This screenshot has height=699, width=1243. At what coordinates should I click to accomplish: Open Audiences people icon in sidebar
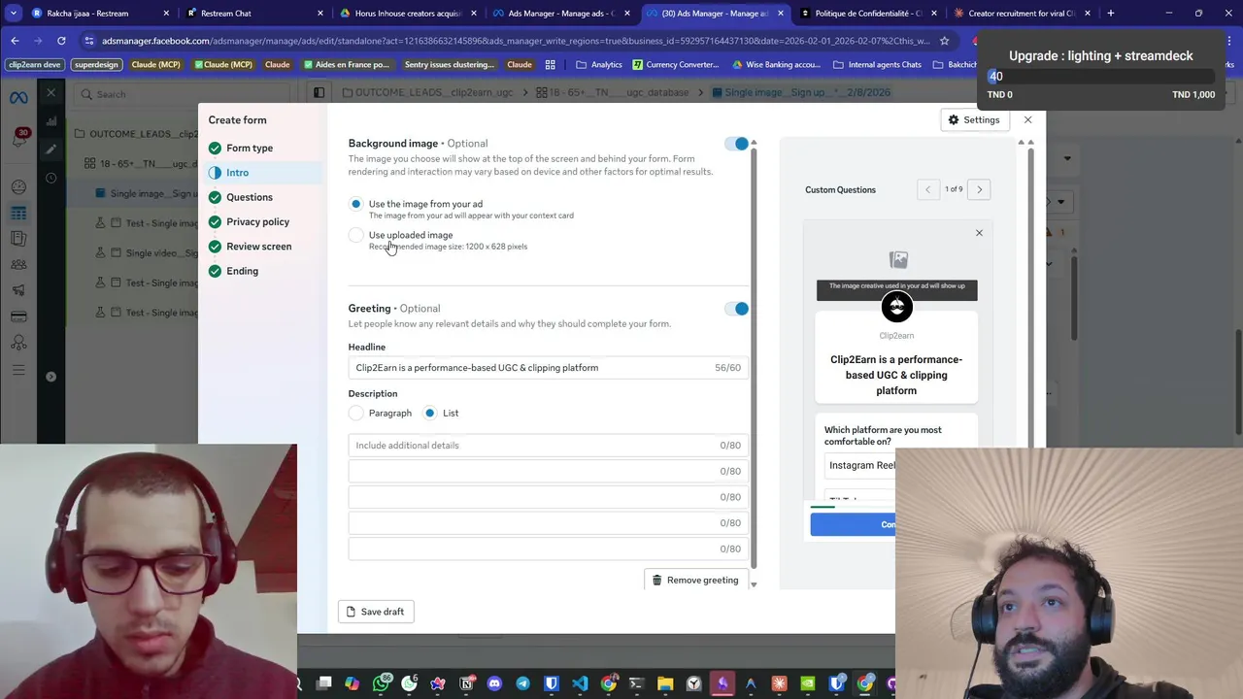click(x=18, y=264)
